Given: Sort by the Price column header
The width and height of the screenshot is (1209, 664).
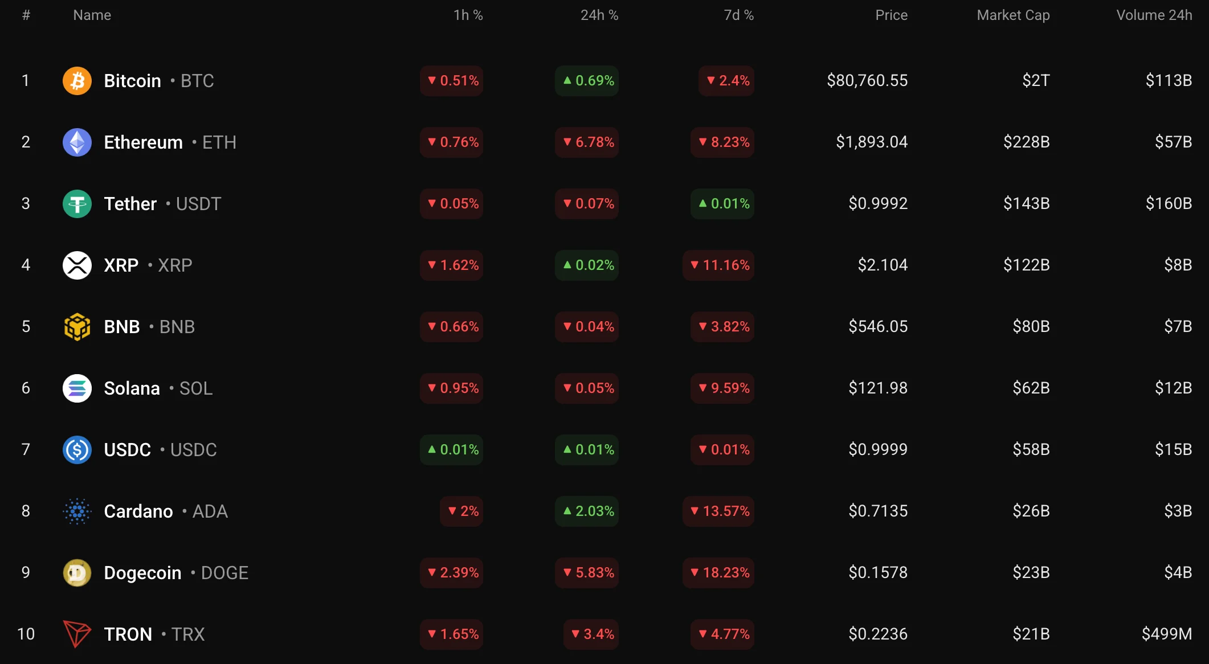Looking at the screenshot, I should (x=891, y=15).
